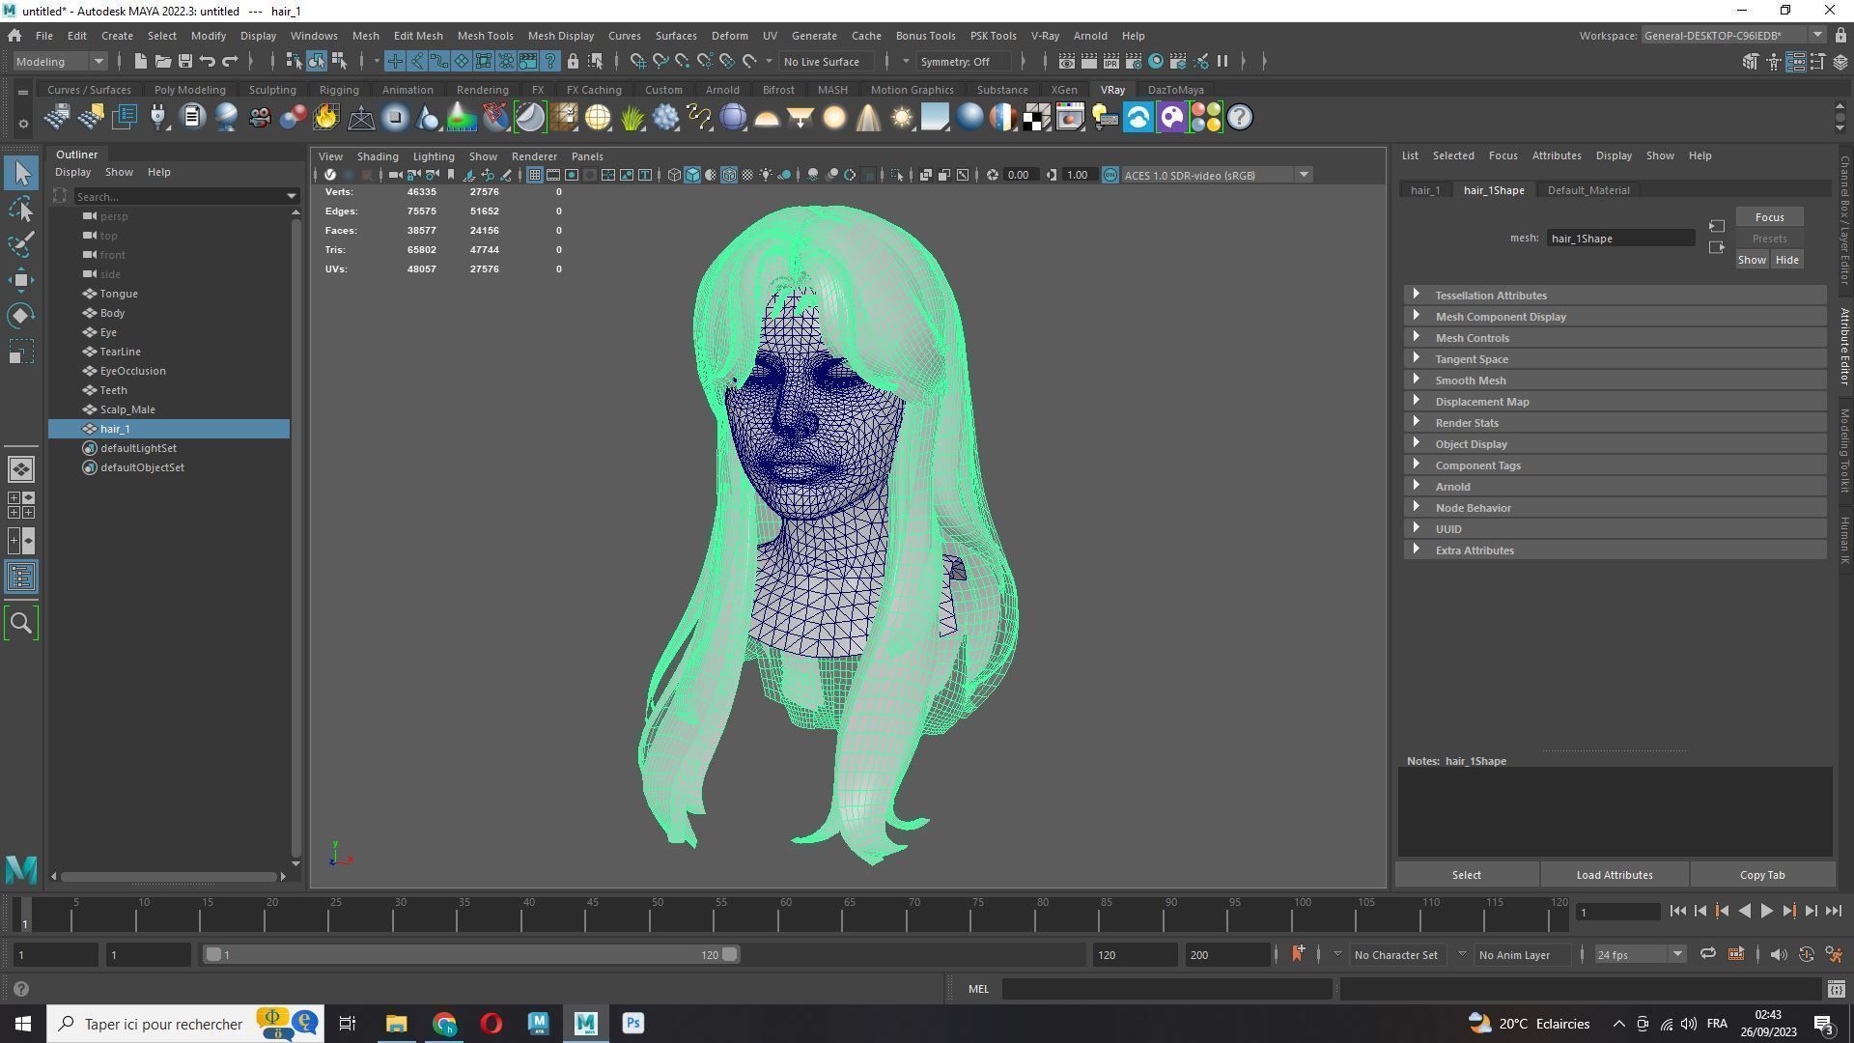Image resolution: width=1854 pixels, height=1043 pixels.
Task: Toggle wireframe on shaded in viewport toolbar
Action: point(729,175)
